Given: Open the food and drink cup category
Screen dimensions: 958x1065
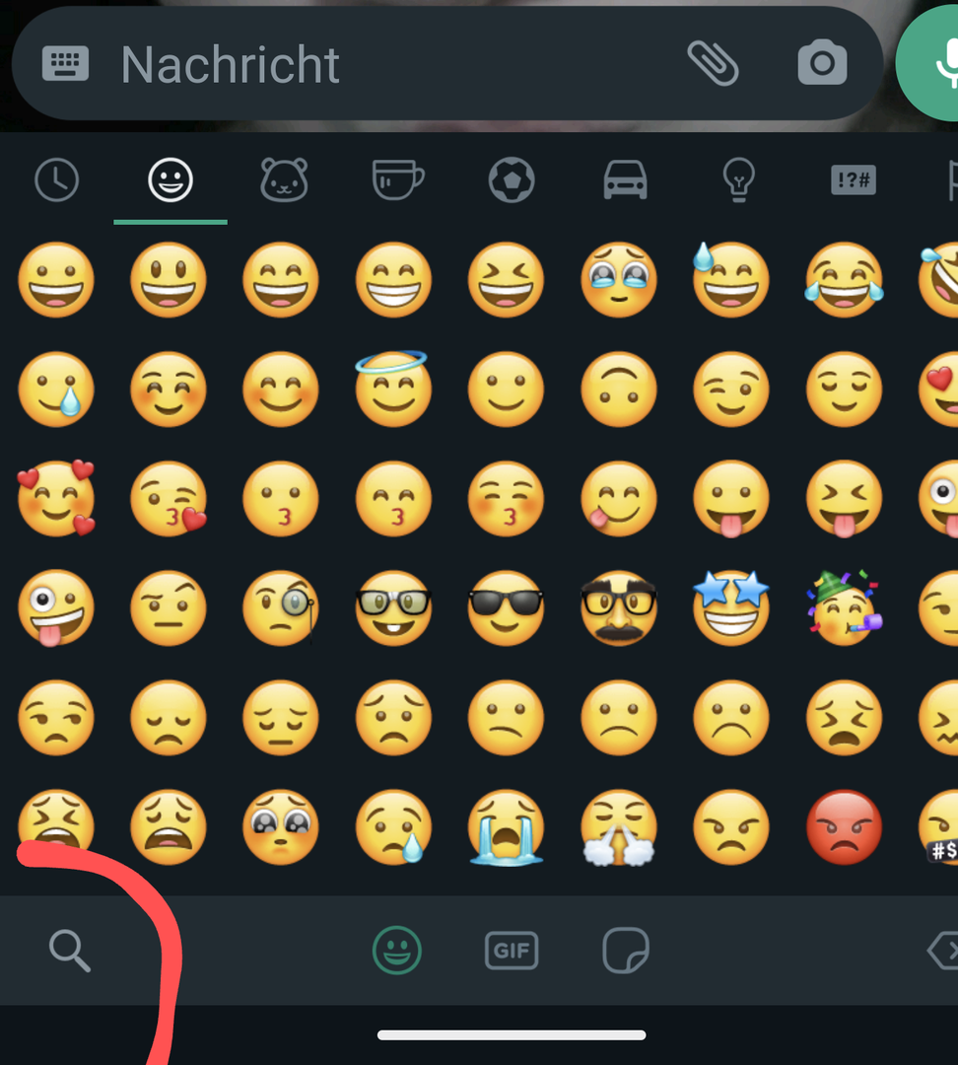Looking at the screenshot, I should 397,180.
